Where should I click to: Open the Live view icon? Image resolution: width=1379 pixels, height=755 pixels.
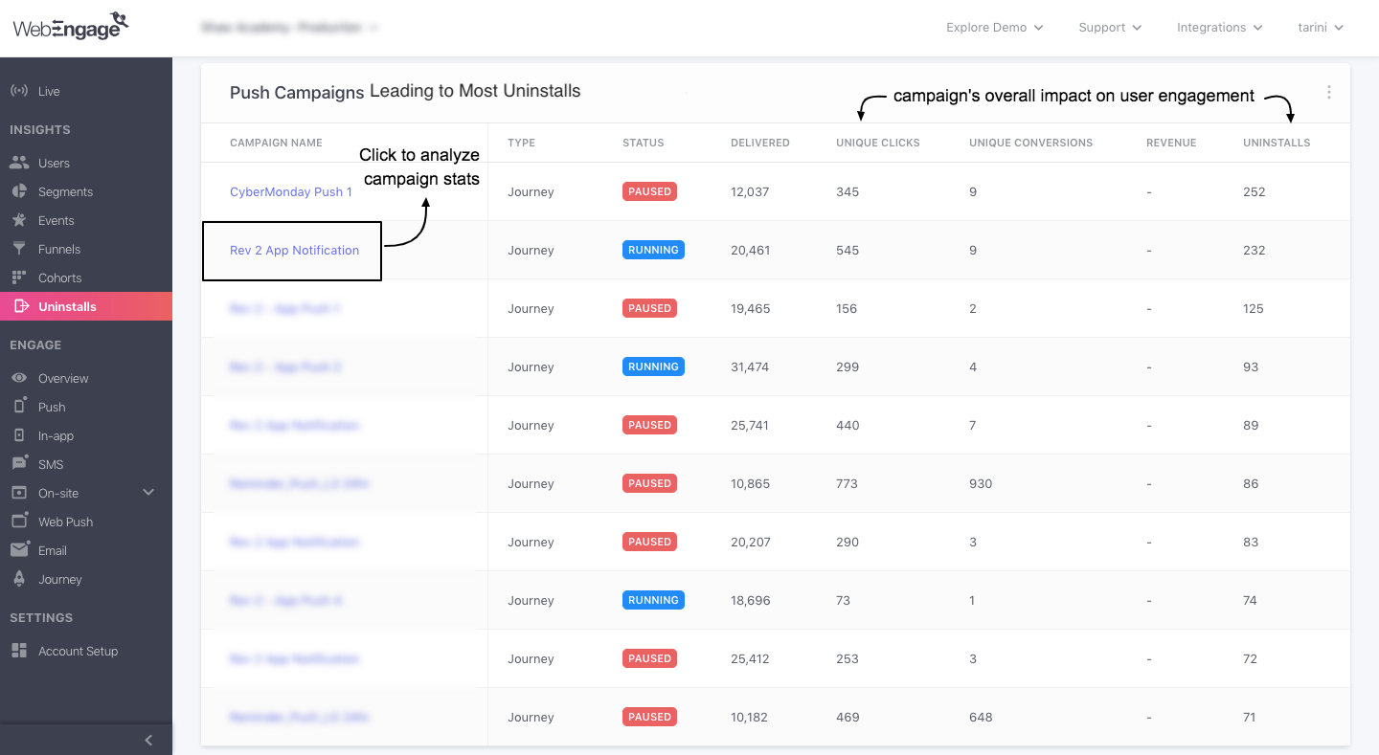[19, 91]
